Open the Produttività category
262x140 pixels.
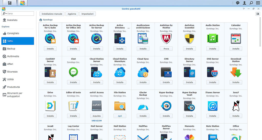pos(18,87)
